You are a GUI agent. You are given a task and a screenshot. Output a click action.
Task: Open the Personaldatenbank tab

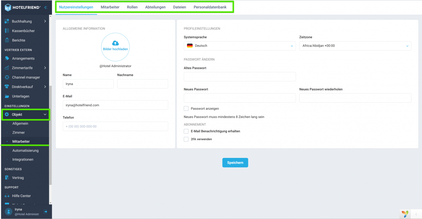tap(210, 7)
